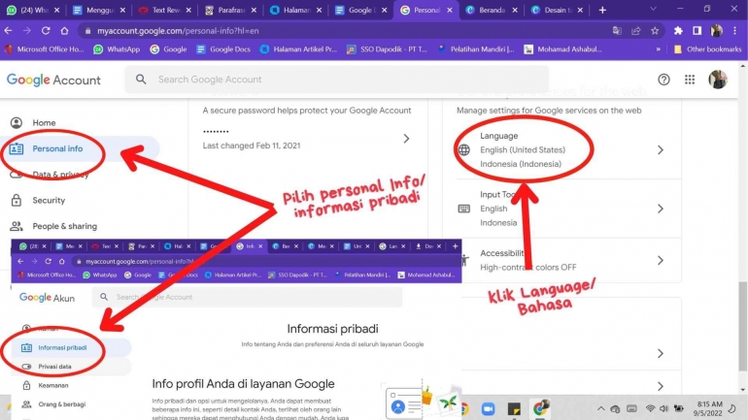Open Chrome three-dot menu
Screen dimensions: 748x420
(x=734, y=30)
